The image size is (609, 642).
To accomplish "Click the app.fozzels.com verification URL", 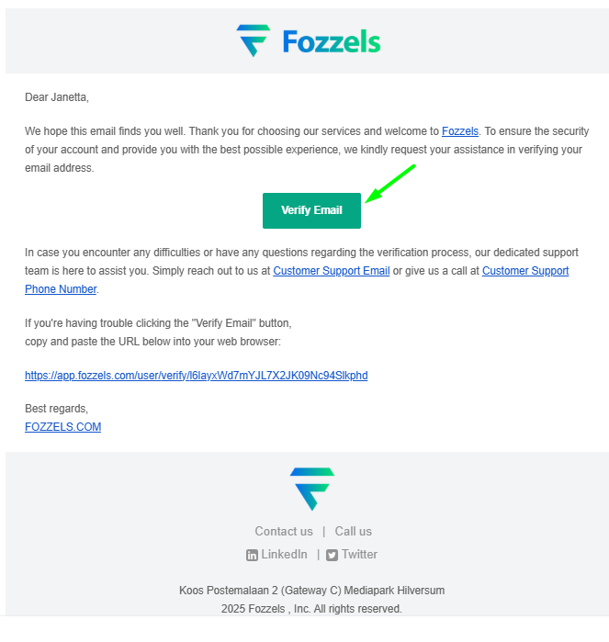I will coord(196,376).
